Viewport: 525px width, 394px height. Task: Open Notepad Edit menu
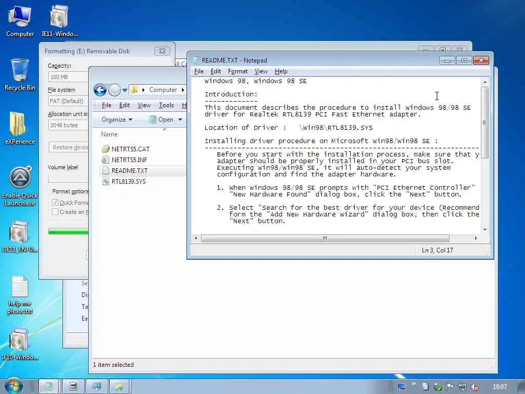point(216,71)
